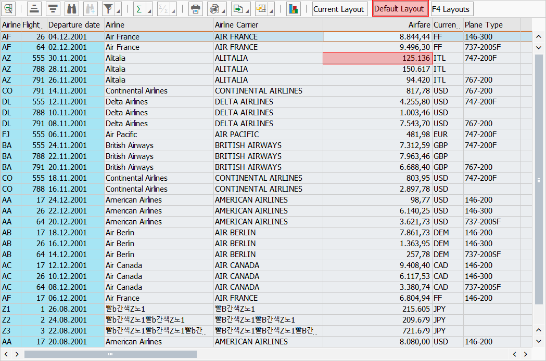Select the Airfare column header
Image resolution: width=546 pixels, height=361 pixels.
tap(378, 25)
